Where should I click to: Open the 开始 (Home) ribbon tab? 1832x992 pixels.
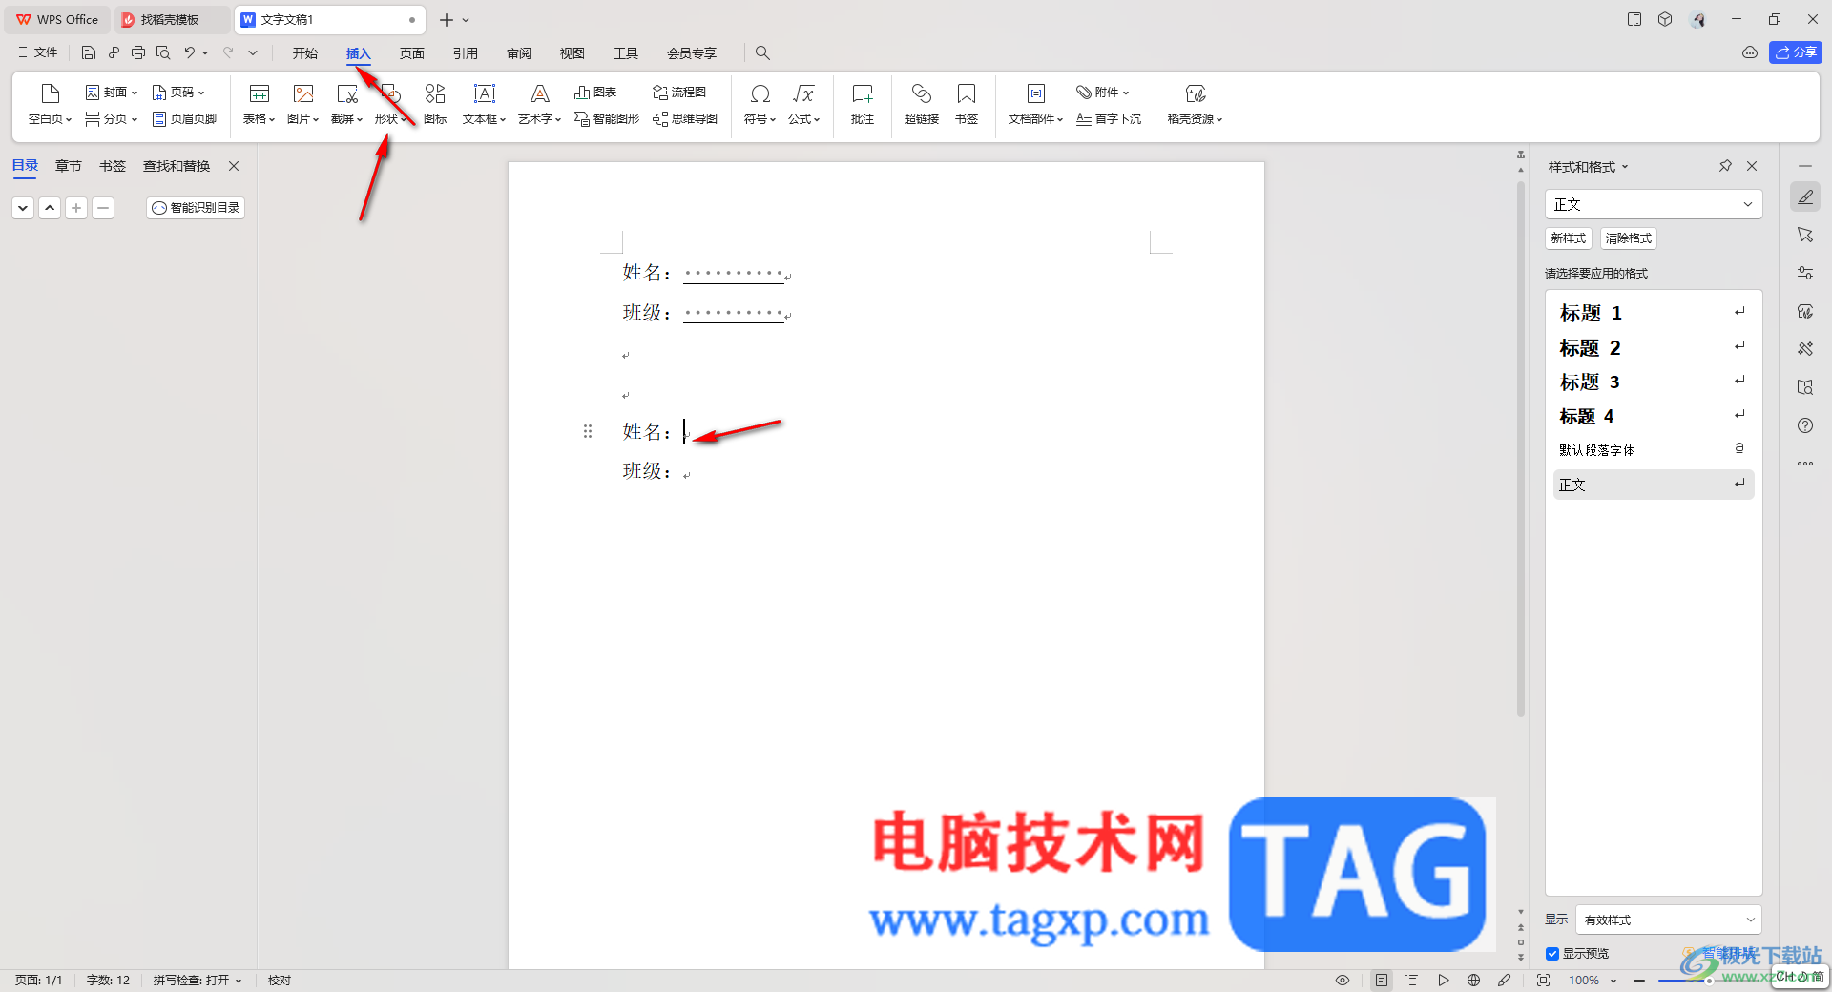click(305, 53)
